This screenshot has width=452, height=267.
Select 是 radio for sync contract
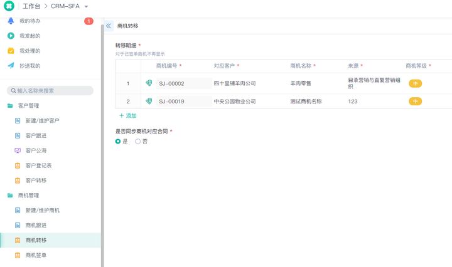click(117, 141)
